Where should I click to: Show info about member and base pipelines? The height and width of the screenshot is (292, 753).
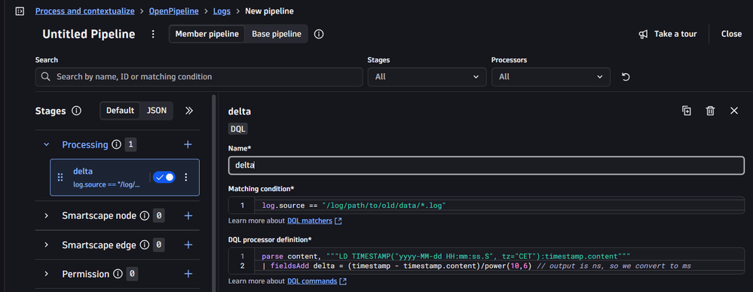point(318,34)
